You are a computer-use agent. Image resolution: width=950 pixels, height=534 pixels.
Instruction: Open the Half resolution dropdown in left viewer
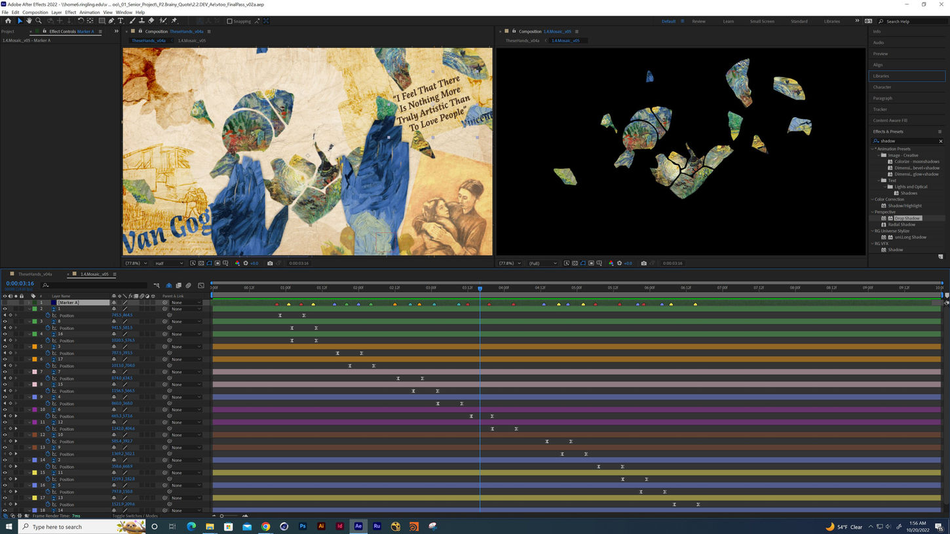click(x=169, y=263)
